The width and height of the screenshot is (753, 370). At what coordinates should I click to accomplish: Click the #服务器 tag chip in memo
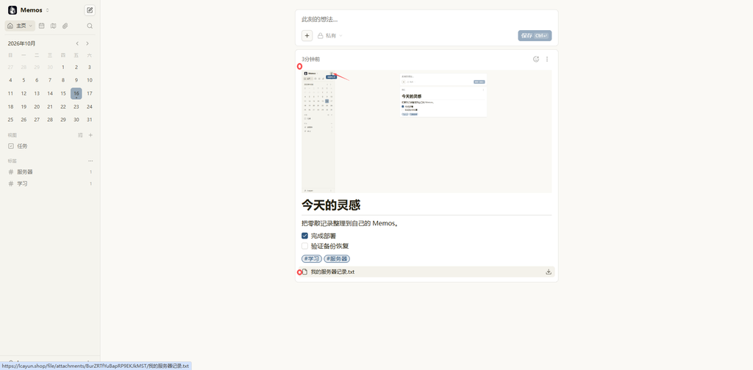tap(337, 259)
